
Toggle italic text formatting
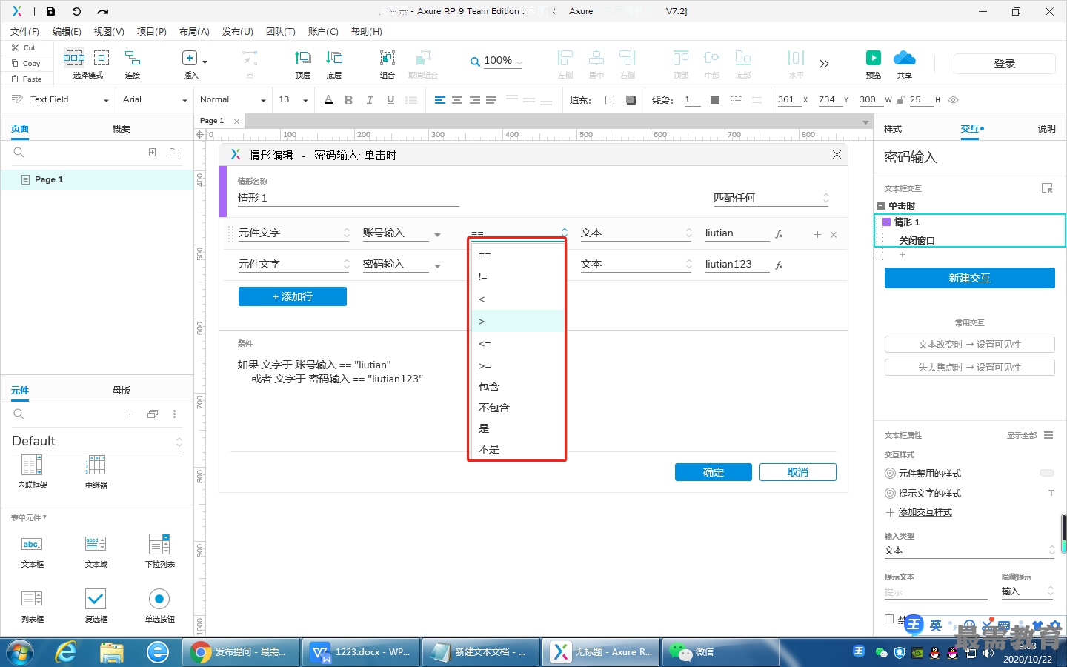(370, 100)
